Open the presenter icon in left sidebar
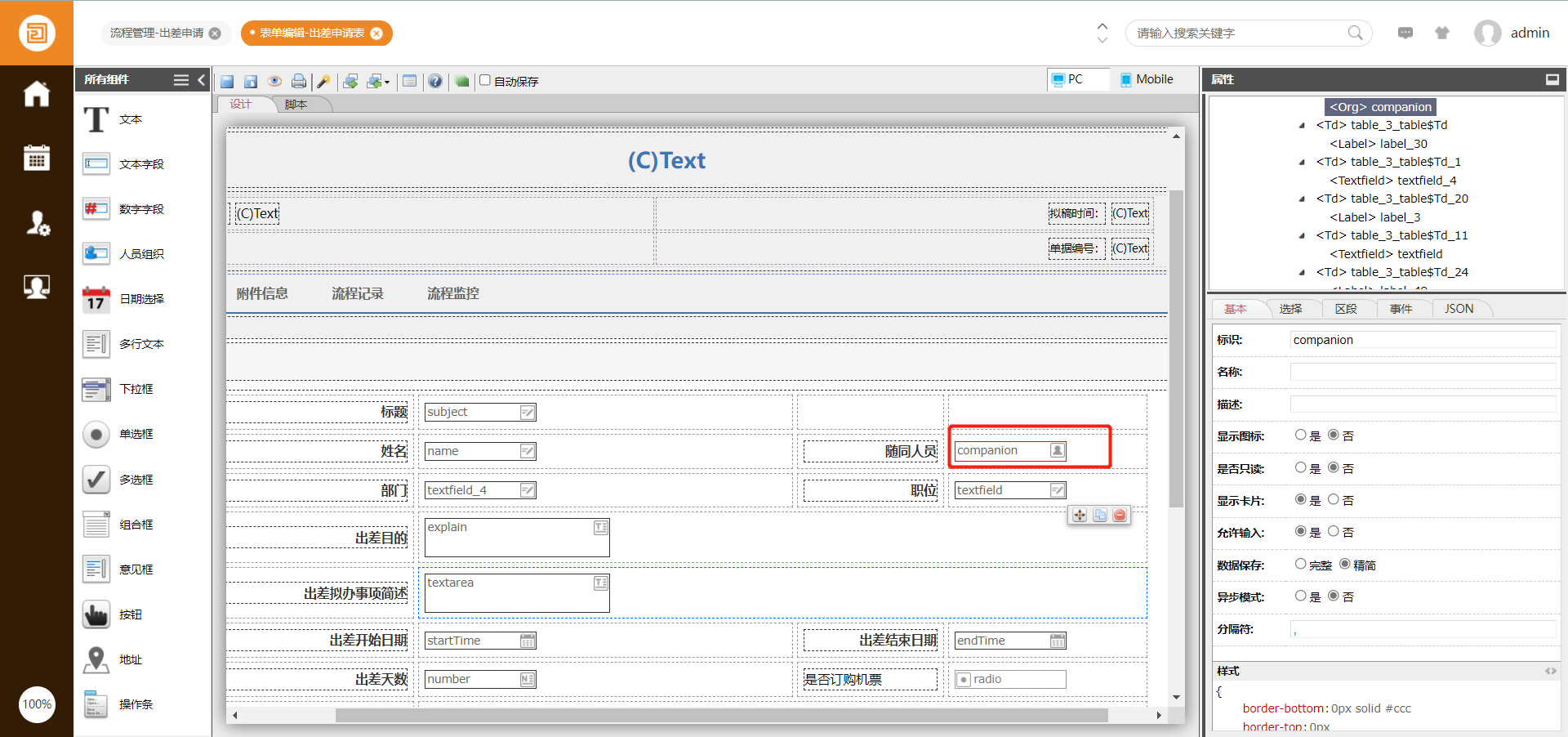 pos(37,287)
